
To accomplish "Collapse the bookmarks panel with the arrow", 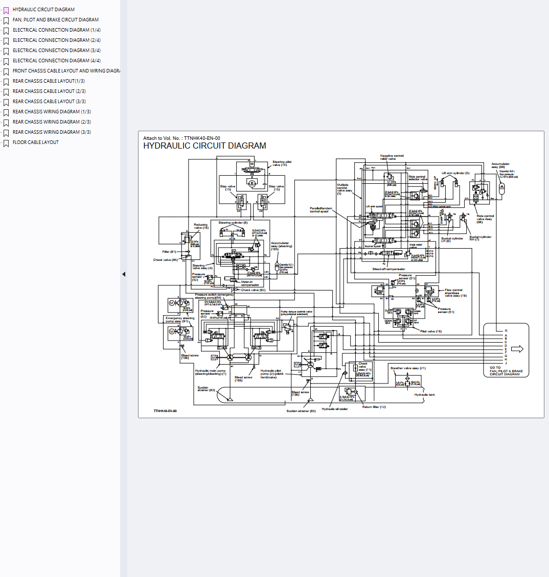I will click(124, 274).
